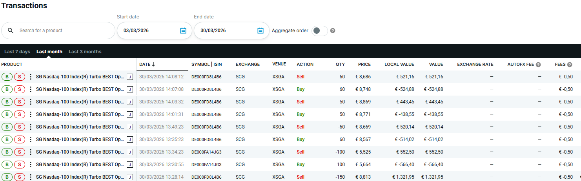Click Sell icon in the 13:49:23 row
Image resolution: width=581 pixels, height=181 pixels.
click(x=20, y=127)
